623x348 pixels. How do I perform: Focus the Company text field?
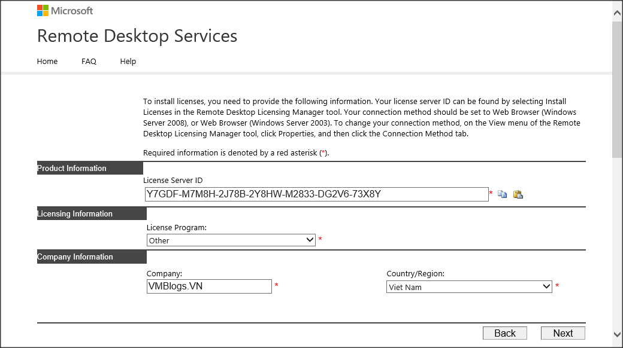[208, 286]
